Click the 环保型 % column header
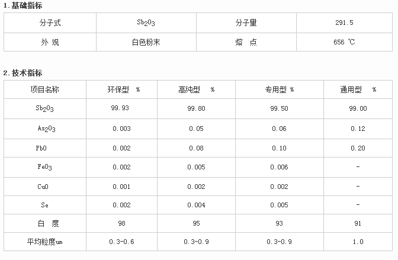 tap(121, 89)
